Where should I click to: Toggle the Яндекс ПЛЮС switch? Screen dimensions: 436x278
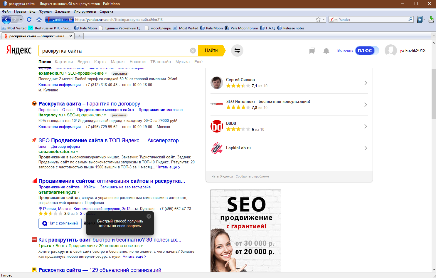pyautogui.click(x=367, y=51)
